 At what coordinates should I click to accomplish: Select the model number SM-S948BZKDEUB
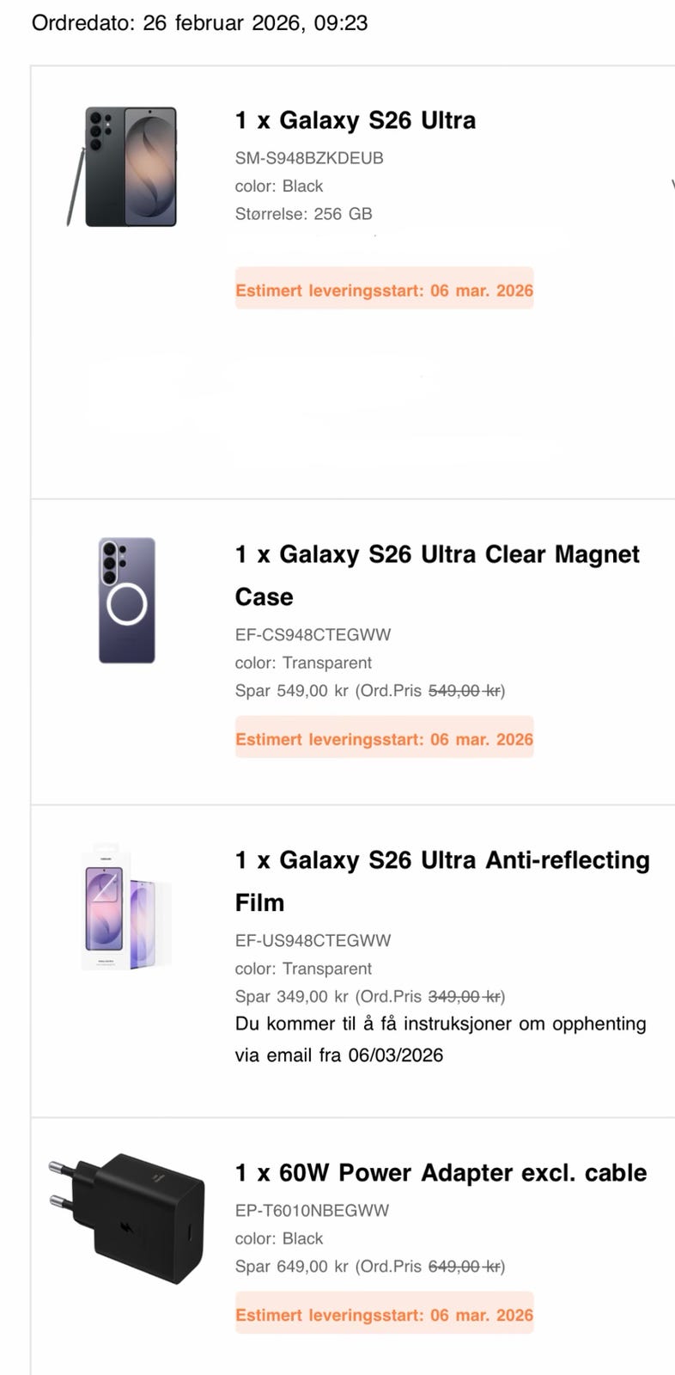pyautogui.click(x=309, y=158)
